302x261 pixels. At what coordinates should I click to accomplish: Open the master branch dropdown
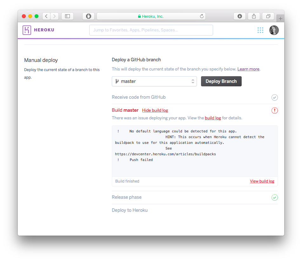click(x=154, y=81)
